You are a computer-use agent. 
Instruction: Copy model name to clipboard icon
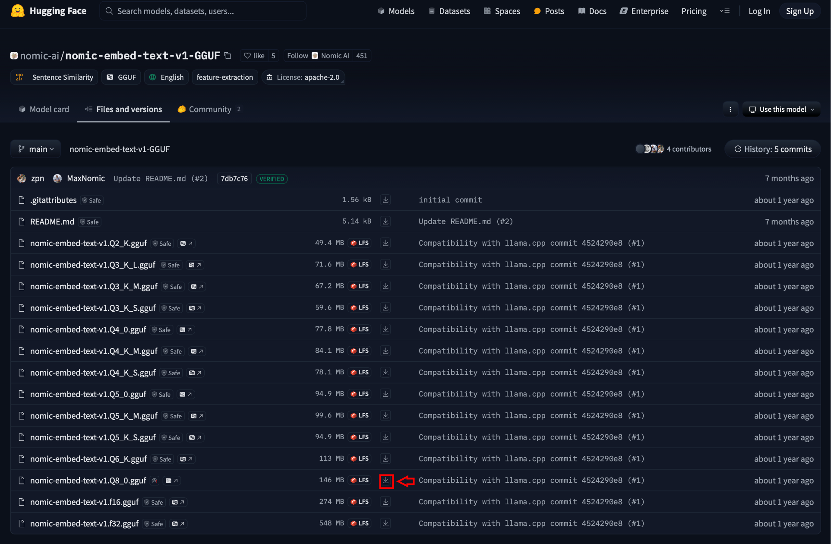point(228,56)
